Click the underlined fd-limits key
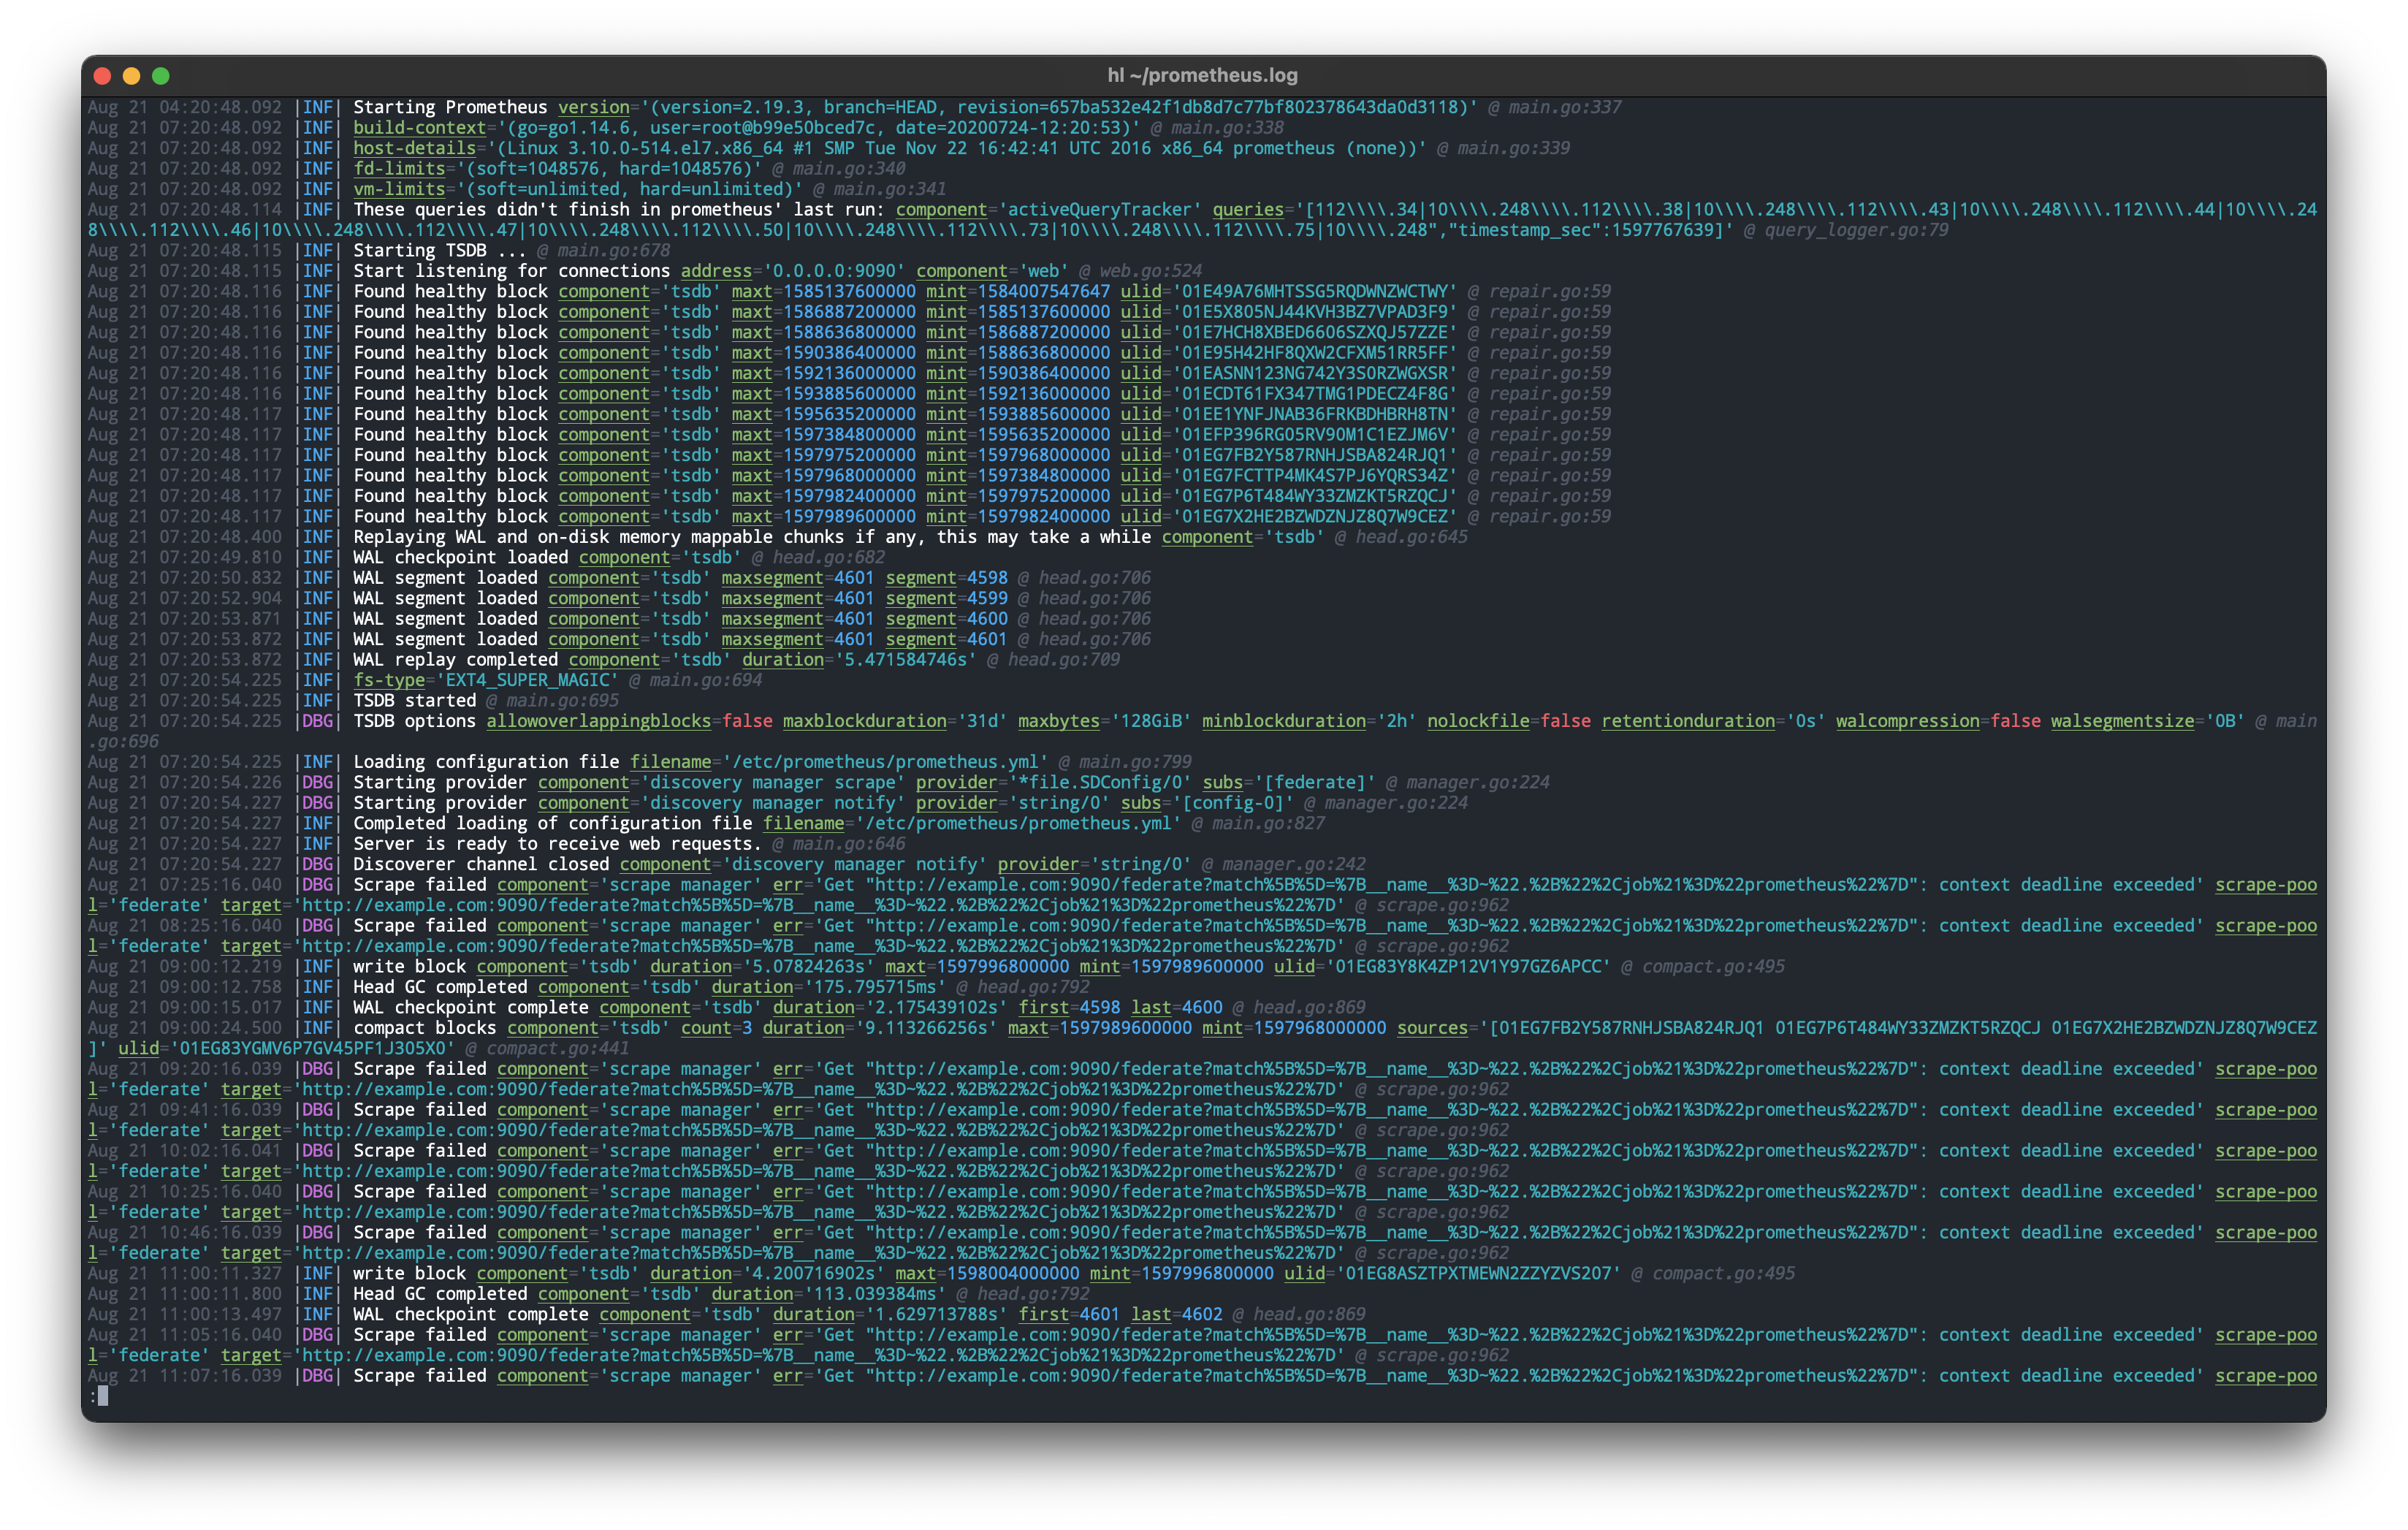The width and height of the screenshot is (2408, 1530). pos(399,169)
